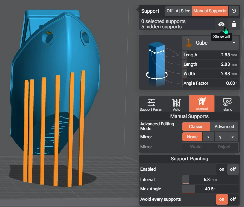Turn Avoid every supports on
This screenshot has width=244, height=207.
pos(222,199)
